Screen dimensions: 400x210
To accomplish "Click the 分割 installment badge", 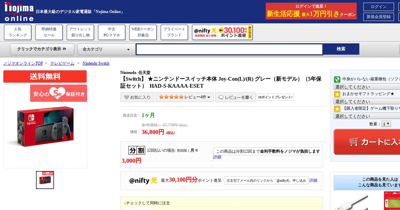I will tap(137, 150).
